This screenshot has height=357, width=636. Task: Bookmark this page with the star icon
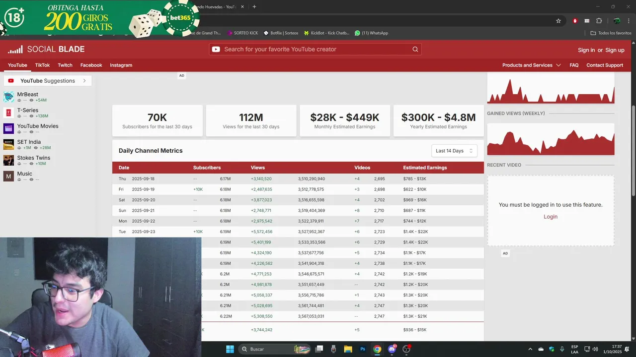[x=558, y=21]
